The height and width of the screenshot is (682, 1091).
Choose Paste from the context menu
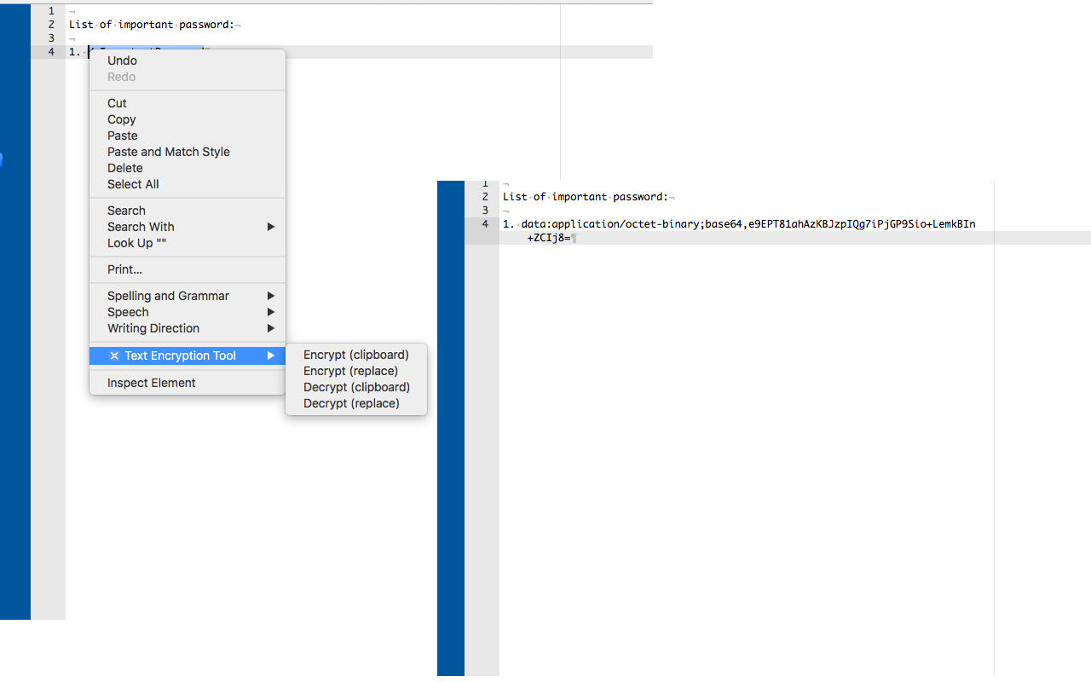122,136
